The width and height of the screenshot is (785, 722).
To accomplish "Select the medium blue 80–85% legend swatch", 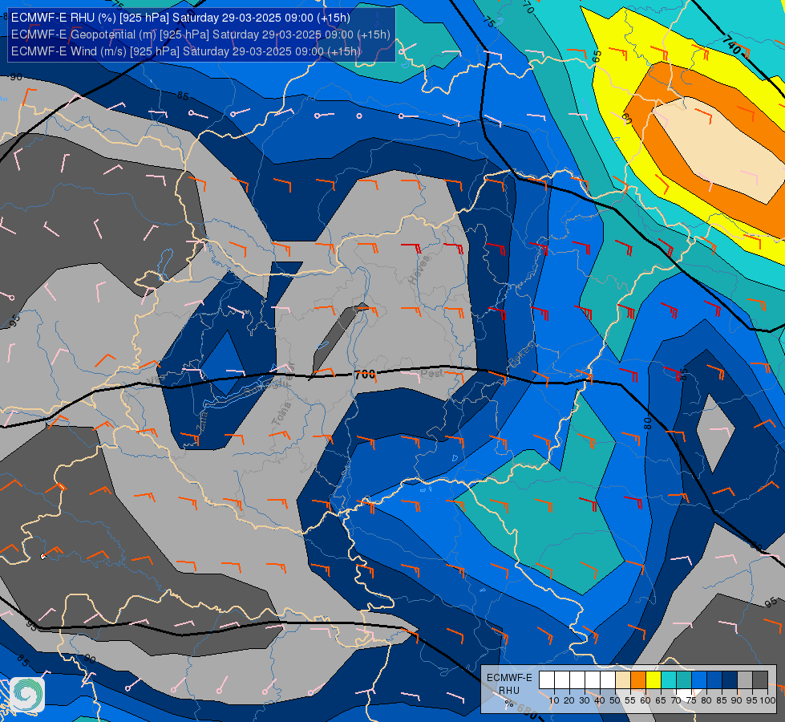I will coord(714,679).
